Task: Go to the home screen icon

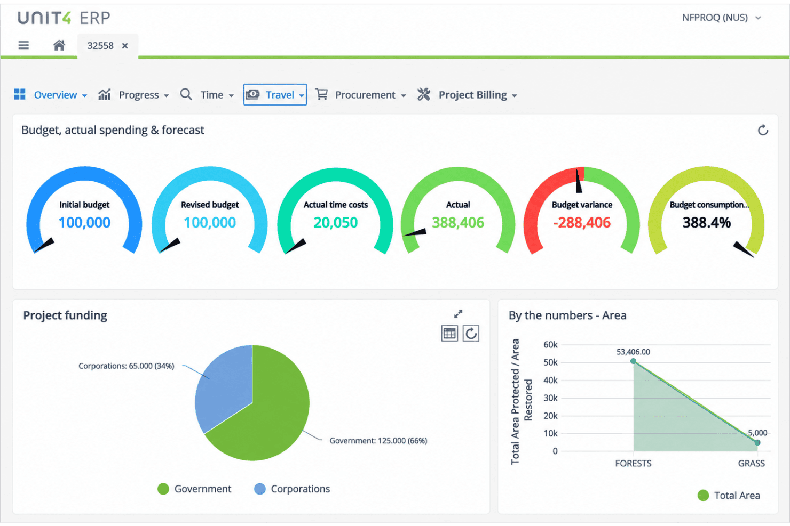Action: point(59,45)
